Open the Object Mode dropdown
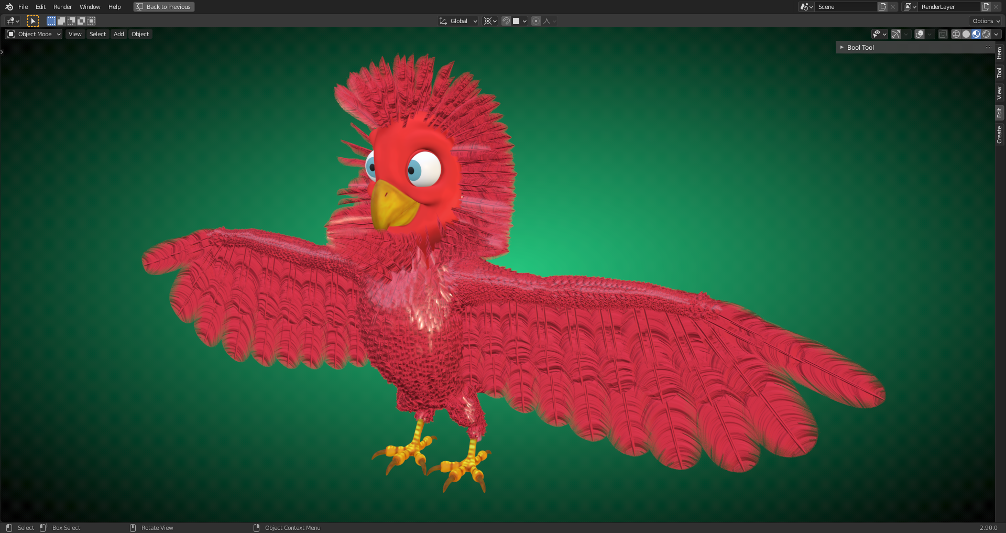The height and width of the screenshot is (533, 1006). pos(34,34)
